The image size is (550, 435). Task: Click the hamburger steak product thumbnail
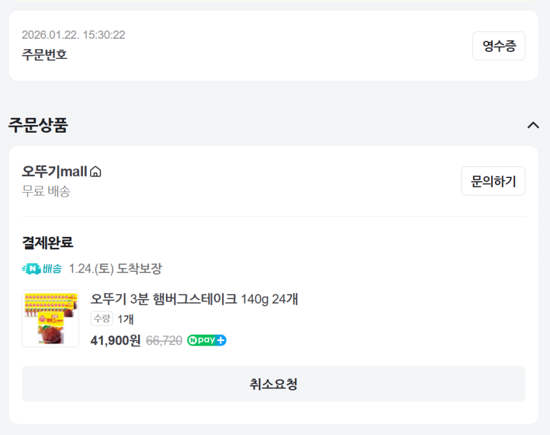51,318
